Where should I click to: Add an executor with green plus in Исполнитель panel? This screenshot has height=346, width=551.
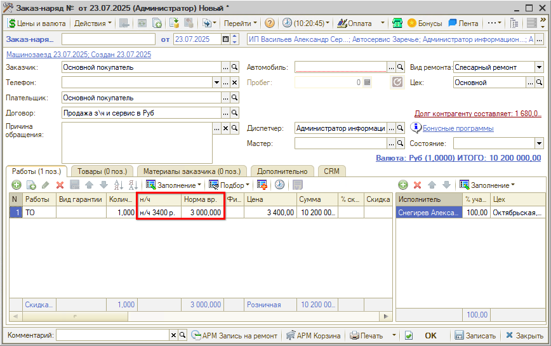402,185
